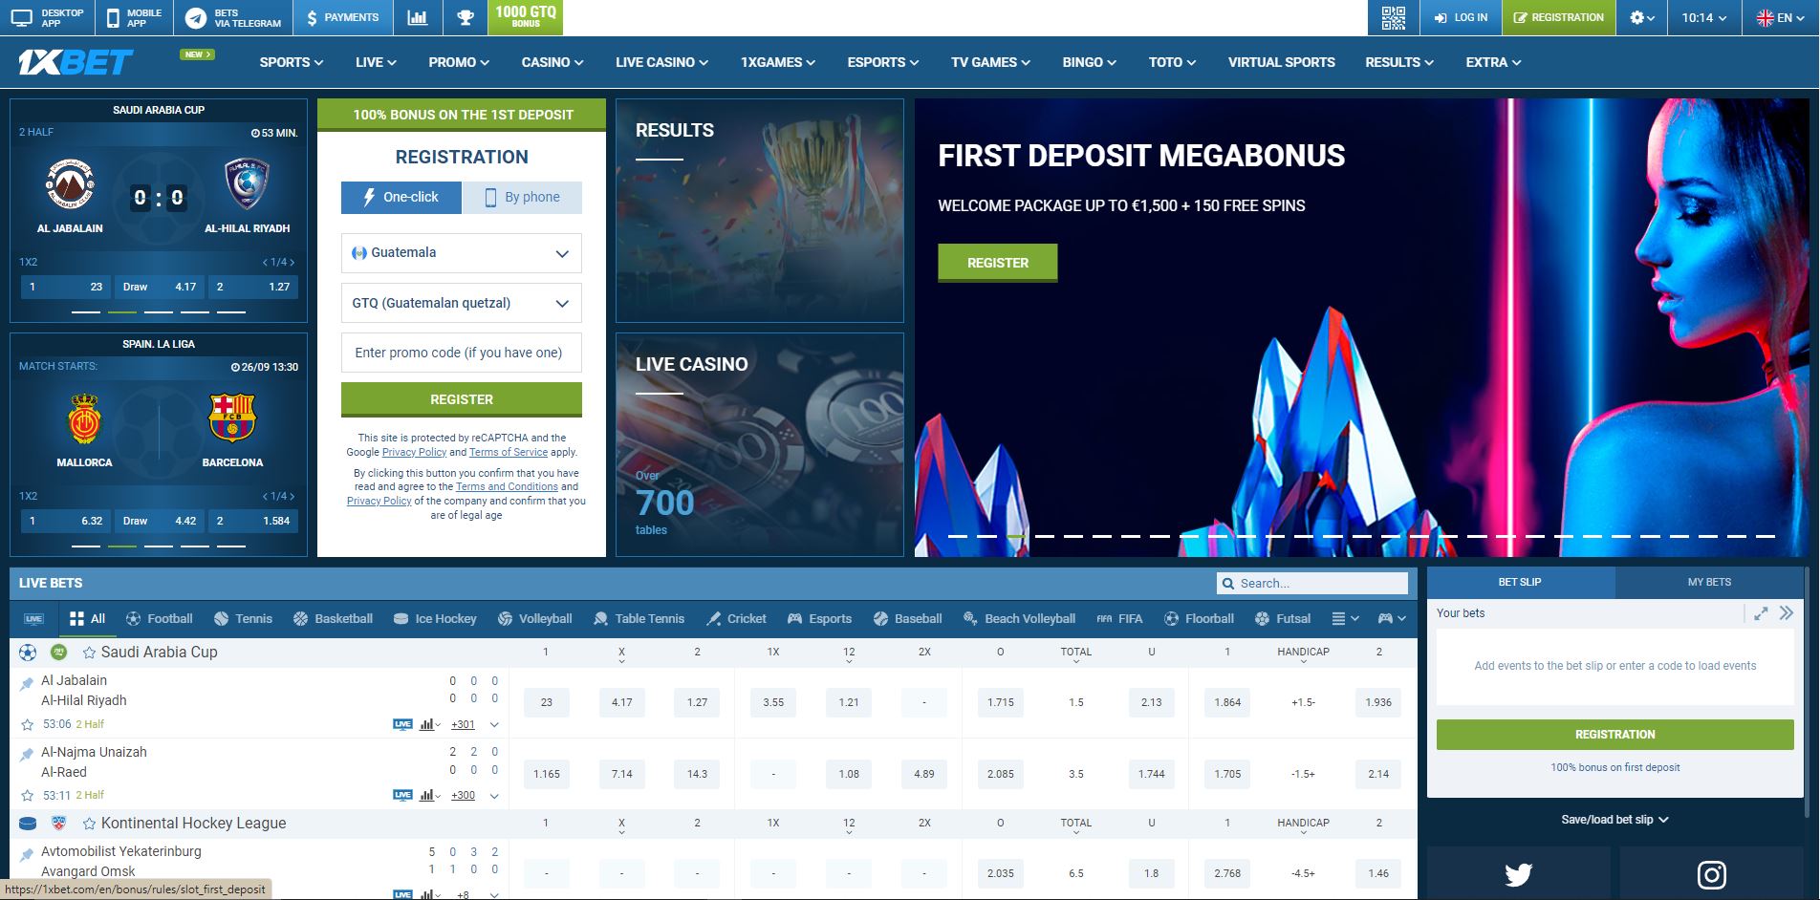This screenshot has width=1820, height=900.
Task: Select last slide dash under La Liga card
Action: point(231,546)
